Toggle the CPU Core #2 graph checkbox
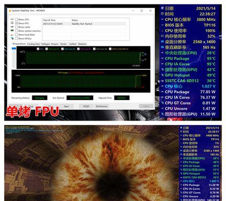Screen dimensions: 226x201 63,49
